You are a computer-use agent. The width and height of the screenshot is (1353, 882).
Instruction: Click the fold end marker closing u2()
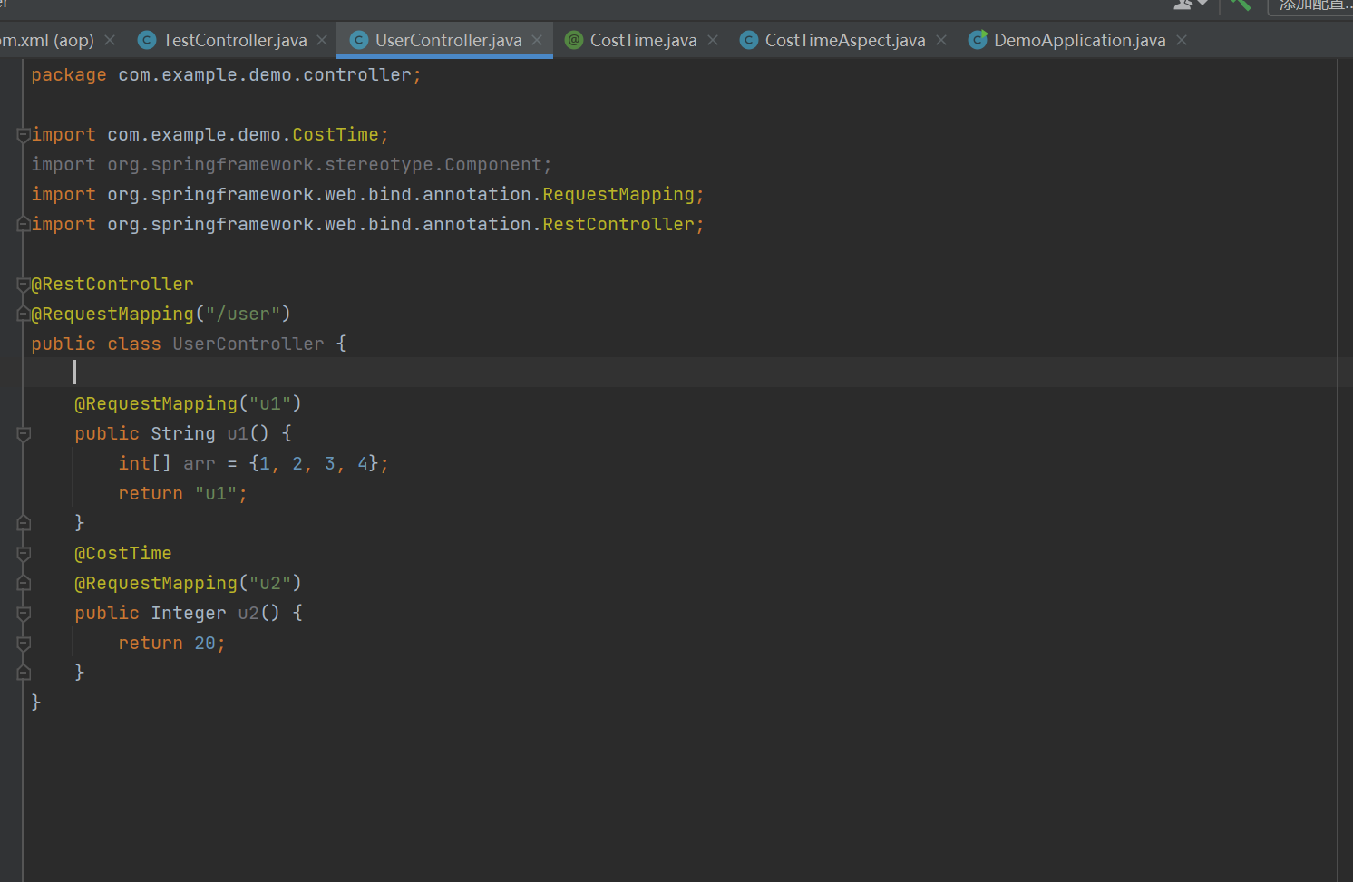tap(24, 673)
